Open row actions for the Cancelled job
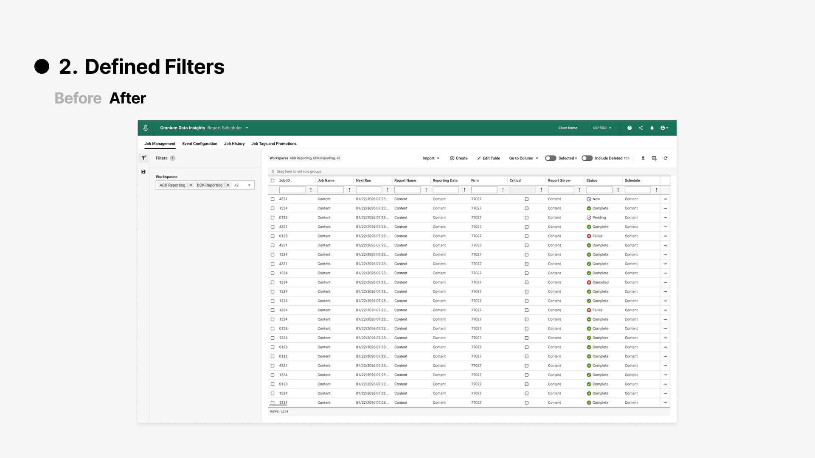Viewport: 815px width, 458px height. point(666,282)
